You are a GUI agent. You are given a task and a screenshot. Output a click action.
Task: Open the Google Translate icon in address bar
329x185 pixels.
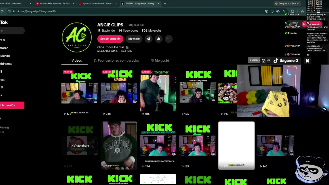[266, 11]
